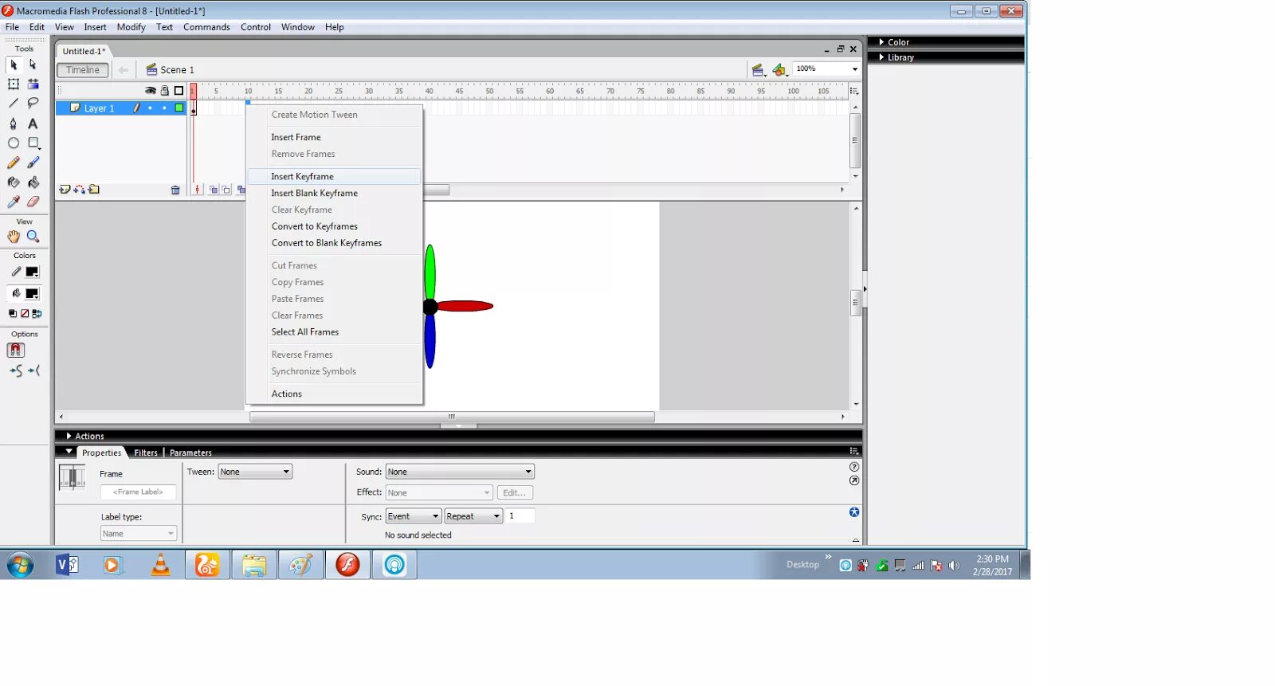Click the Insert Layer Folder icon
1275x686 pixels.
tap(94, 190)
